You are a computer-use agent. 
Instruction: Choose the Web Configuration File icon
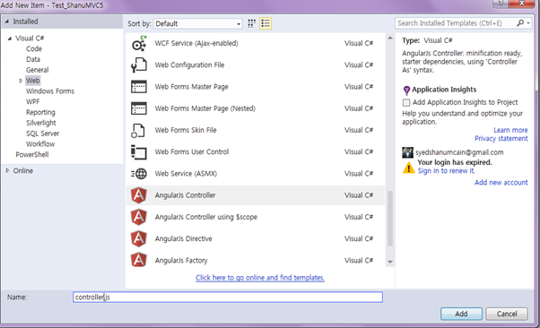click(x=139, y=65)
